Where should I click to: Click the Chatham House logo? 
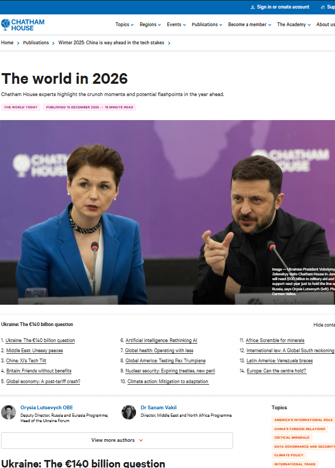22,25
